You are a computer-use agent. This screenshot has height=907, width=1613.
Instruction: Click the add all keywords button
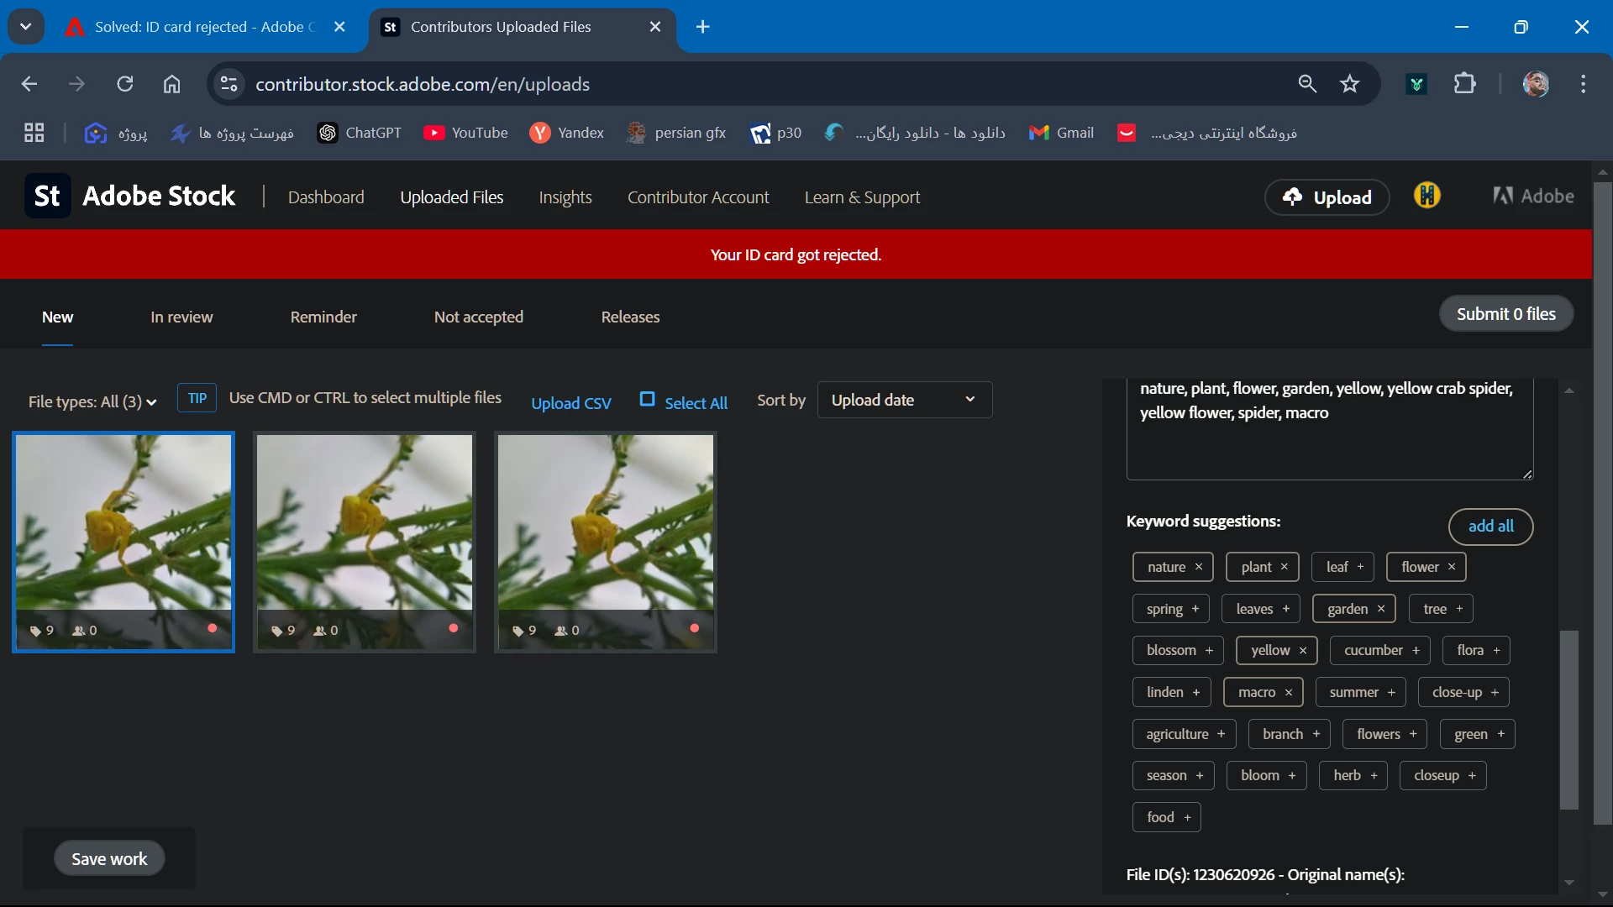[1490, 527]
